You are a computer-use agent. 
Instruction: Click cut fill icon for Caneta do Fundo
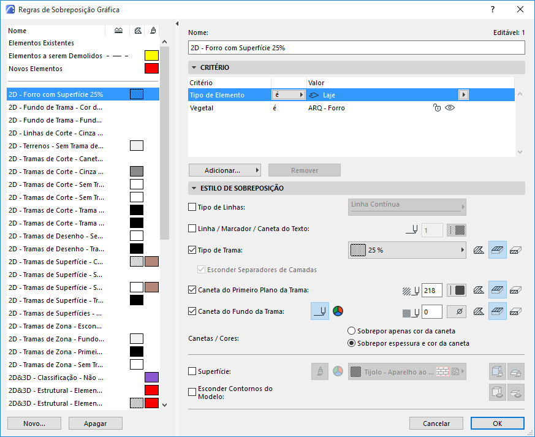click(x=515, y=311)
